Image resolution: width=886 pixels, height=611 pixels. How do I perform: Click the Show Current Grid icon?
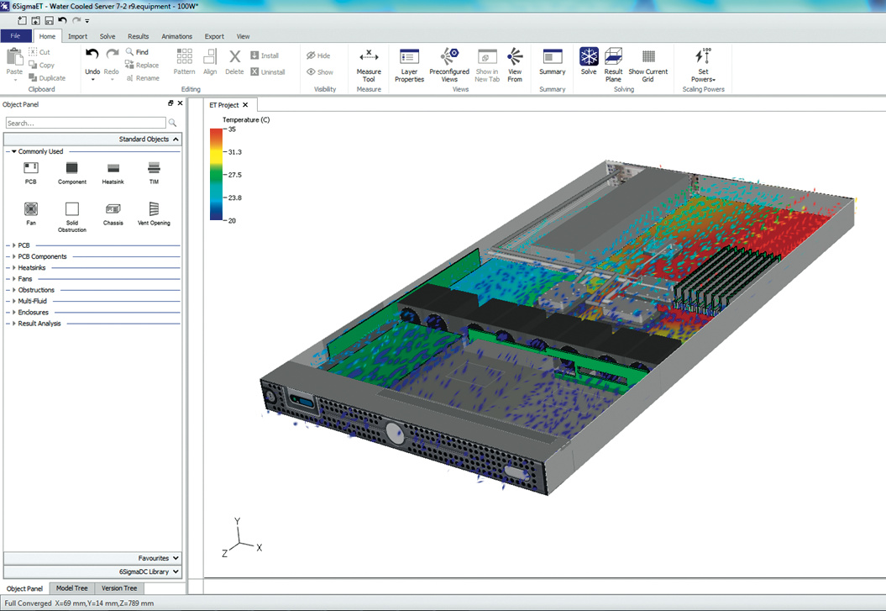pos(648,57)
